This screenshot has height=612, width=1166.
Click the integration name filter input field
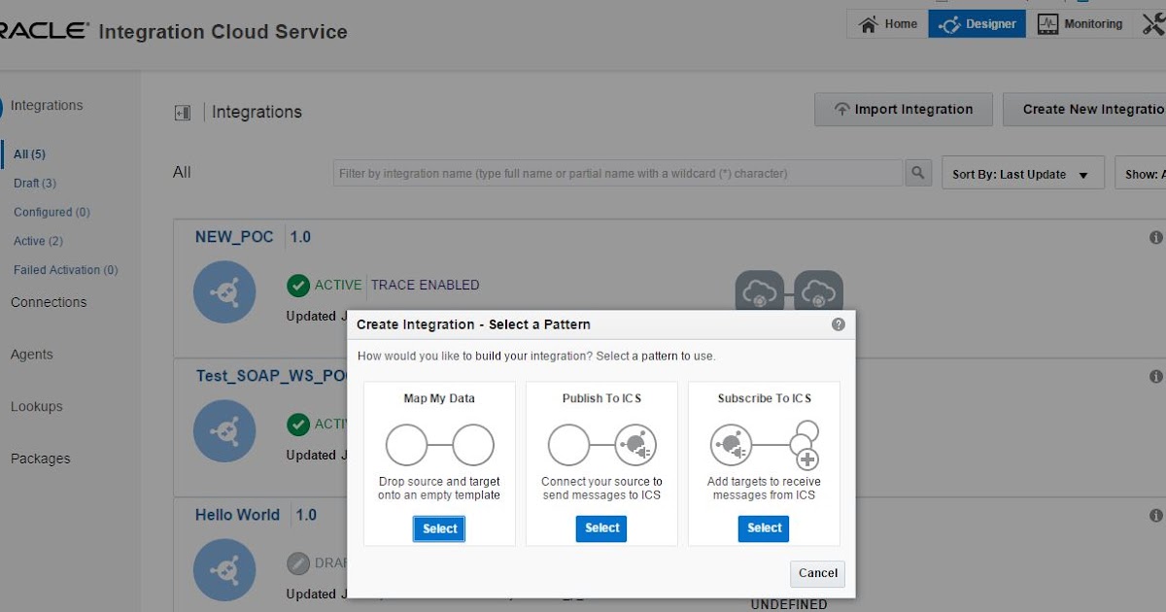tap(622, 173)
